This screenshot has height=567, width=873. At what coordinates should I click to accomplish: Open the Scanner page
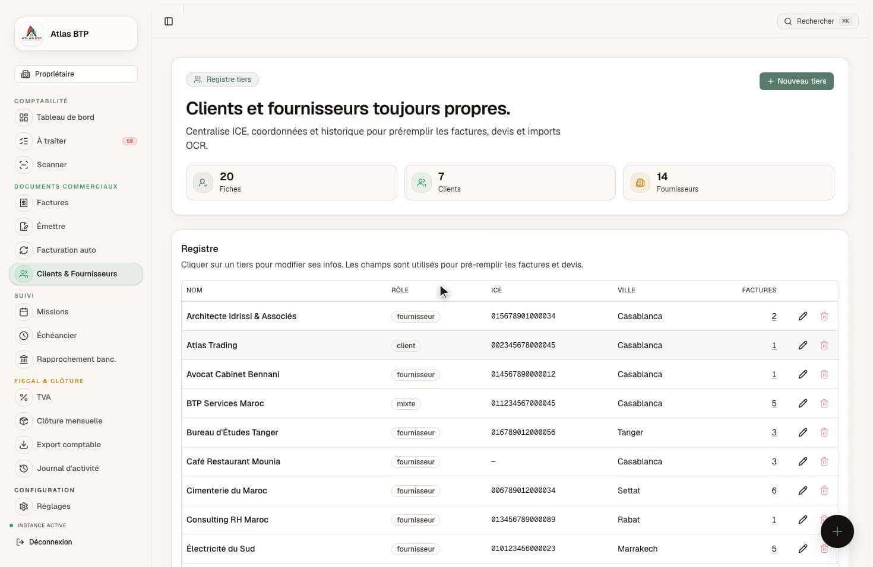pyautogui.click(x=76, y=165)
